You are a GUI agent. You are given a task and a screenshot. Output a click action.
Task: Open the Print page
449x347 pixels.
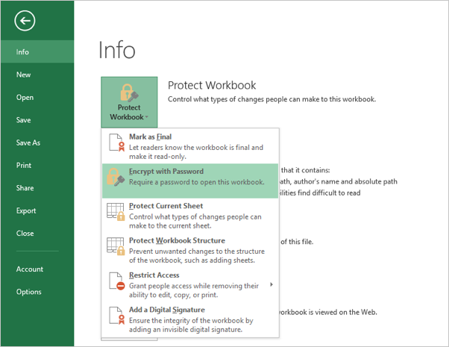point(24,165)
